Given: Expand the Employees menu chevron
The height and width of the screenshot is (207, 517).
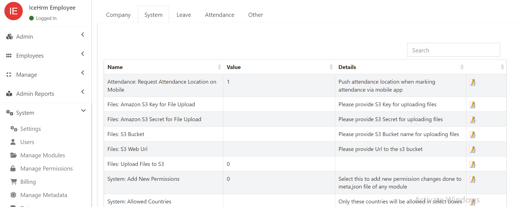Looking at the screenshot, I should coord(82,54).
